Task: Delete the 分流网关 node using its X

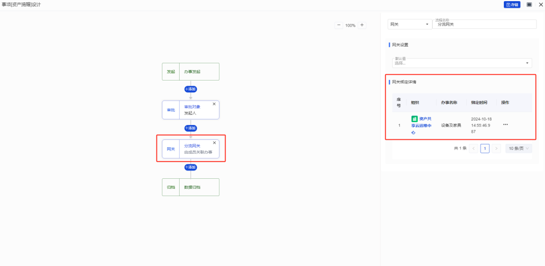Action: (x=214, y=143)
